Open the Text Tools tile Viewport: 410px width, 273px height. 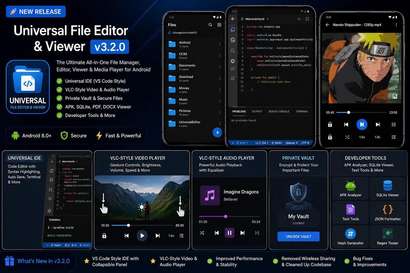350,212
